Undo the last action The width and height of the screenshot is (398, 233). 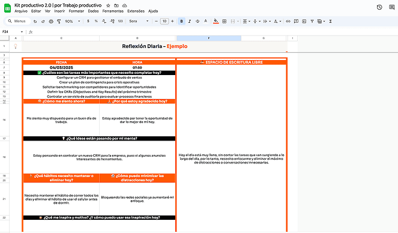point(35,22)
